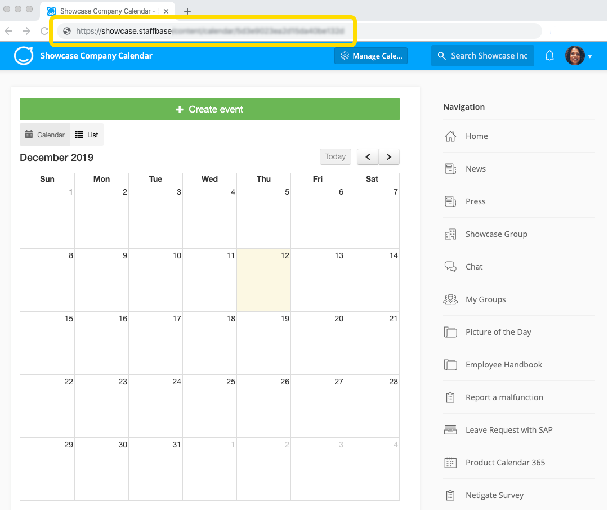Open the My Groups link
The width and height of the screenshot is (608, 511).
point(485,299)
